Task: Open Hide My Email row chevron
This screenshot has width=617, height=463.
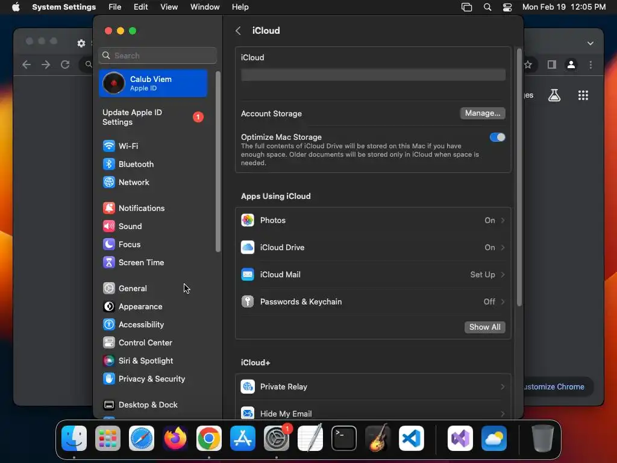Action: [x=503, y=414]
